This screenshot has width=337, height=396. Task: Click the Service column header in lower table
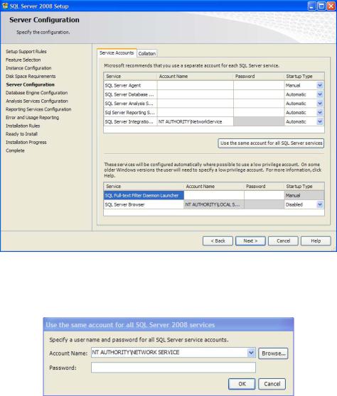click(x=144, y=187)
